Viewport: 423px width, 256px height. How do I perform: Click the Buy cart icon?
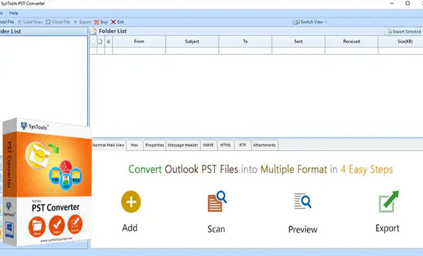pyautogui.click(x=97, y=22)
